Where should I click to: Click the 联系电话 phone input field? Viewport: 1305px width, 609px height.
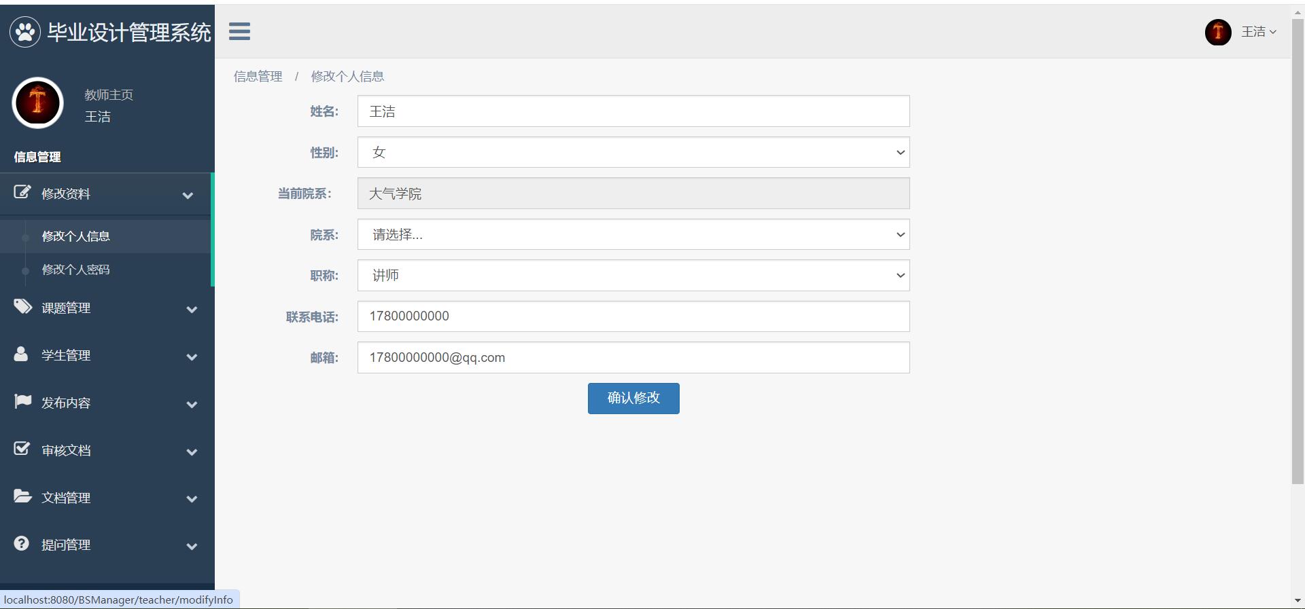tap(633, 316)
